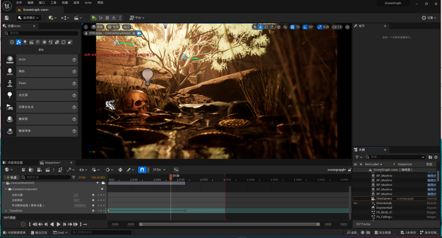The width and height of the screenshot is (442, 238).
Task: Click the Stop simulation square button
Action: click(x=107, y=18)
